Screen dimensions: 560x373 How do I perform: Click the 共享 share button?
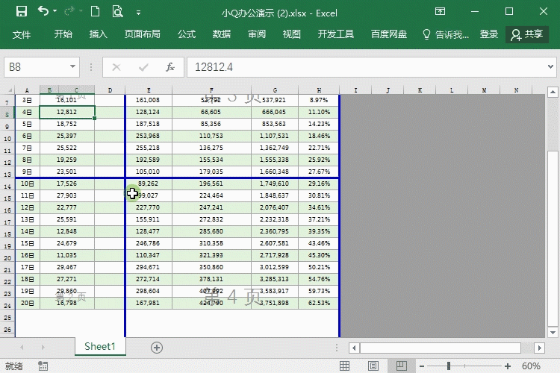[x=527, y=34]
